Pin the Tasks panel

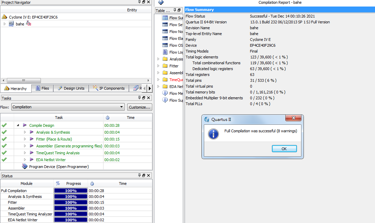[140, 98]
